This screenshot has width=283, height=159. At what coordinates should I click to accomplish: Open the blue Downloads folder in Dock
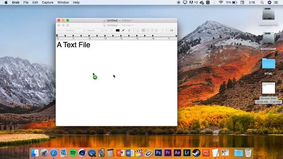[238, 153]
